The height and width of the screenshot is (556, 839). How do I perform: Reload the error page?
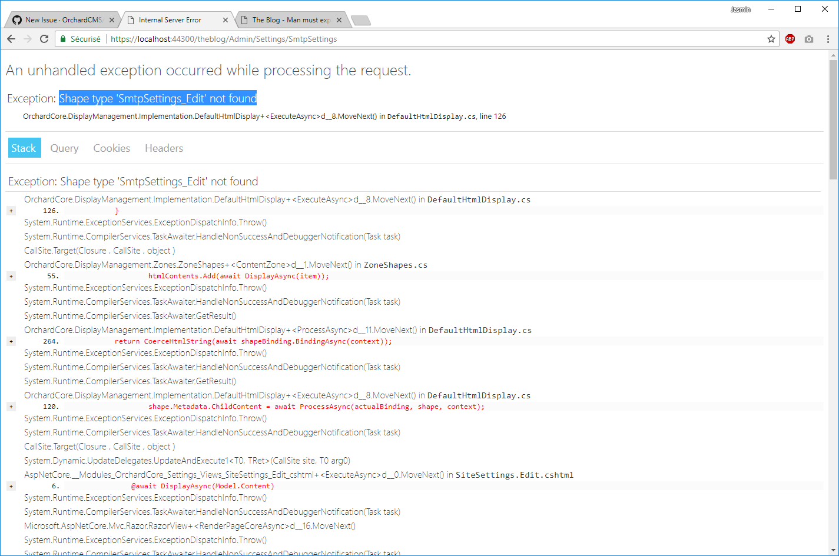point(44,39)
